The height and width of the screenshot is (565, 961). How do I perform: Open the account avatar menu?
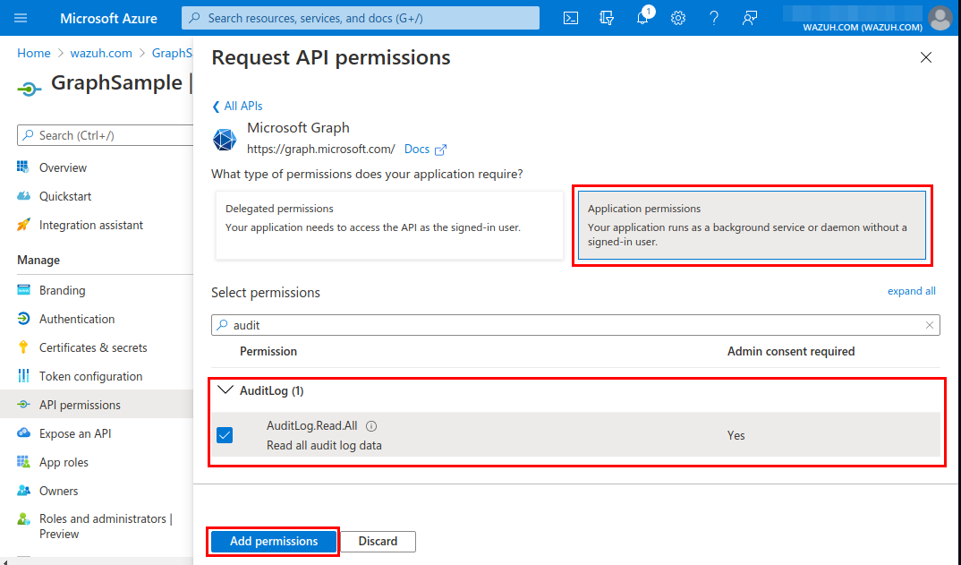(x=940, y=18)
